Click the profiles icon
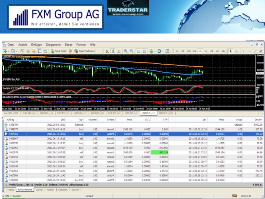The height and width of the screenshot is (199, 265). coord(13,51)
